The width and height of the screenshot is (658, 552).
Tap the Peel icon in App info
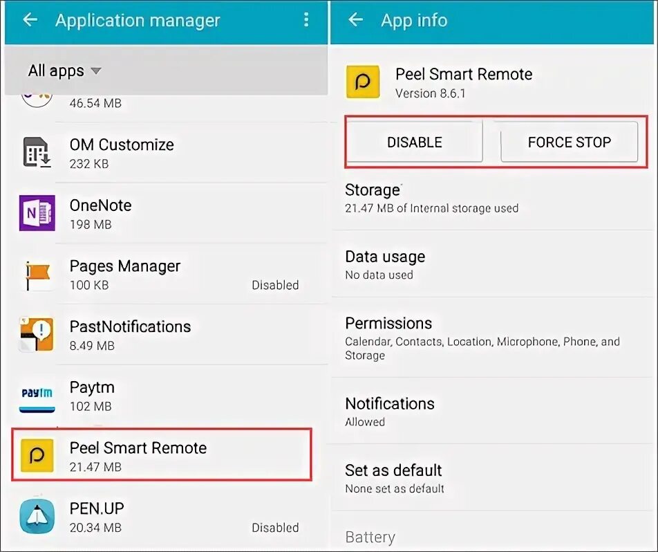click(x=363, y=82)
